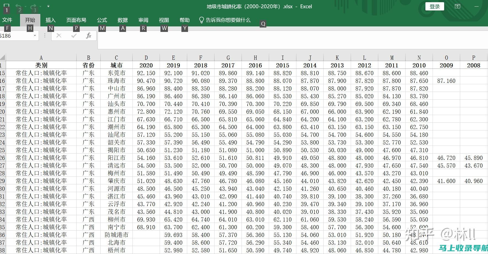Click the Redo arrow icon
488x254 pixels.
(x=33, y=6)
